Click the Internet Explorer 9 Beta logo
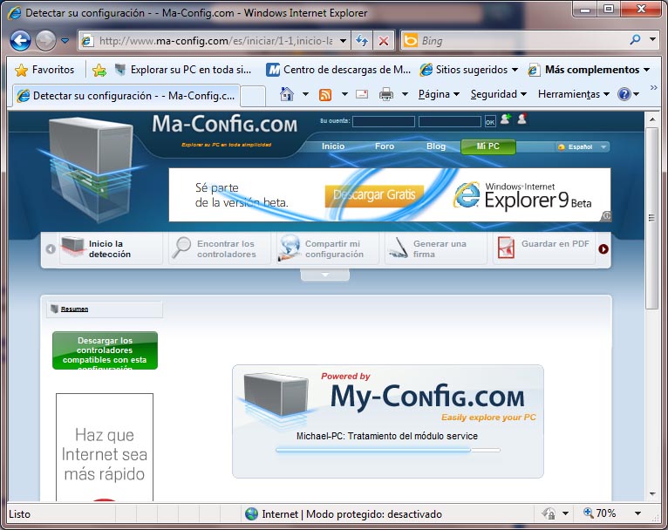The width and height of the screenshot is (668, 530). (522, 195)
